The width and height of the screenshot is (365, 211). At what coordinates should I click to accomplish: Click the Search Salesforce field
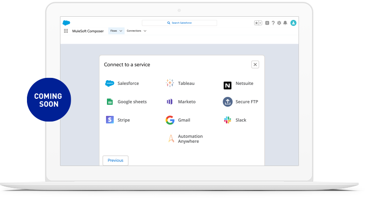179,23
